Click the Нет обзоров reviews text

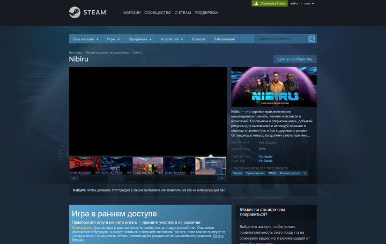268,143
